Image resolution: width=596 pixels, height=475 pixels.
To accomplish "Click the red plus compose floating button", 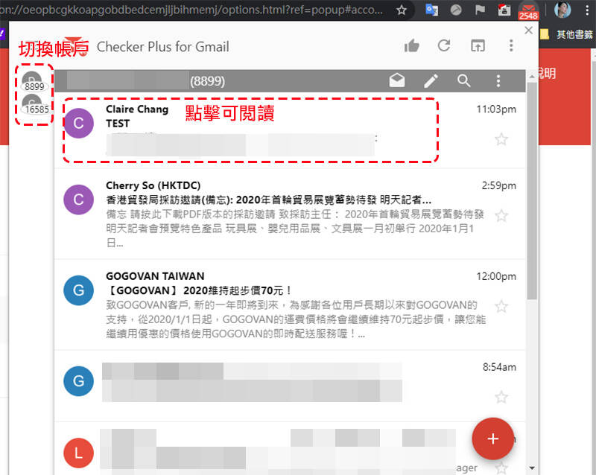I will pos(493,439).
